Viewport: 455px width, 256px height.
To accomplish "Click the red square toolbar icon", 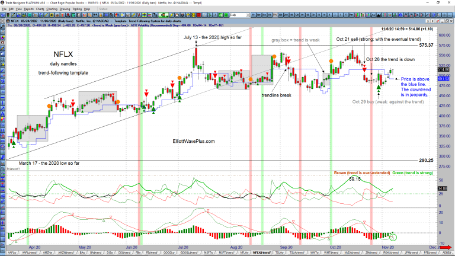I will [x=199, y=14].
